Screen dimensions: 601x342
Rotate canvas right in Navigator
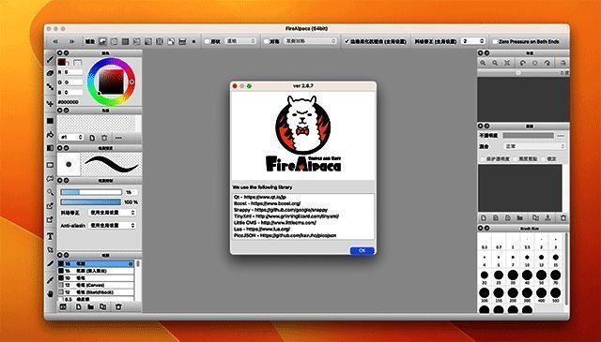pos(547,63)
